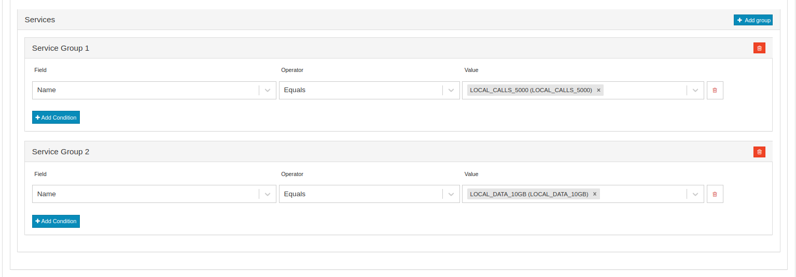Expand the Value dropdown arrow in Service Group 2
Screen dimensions: 796x277
[x=695, y=194]
